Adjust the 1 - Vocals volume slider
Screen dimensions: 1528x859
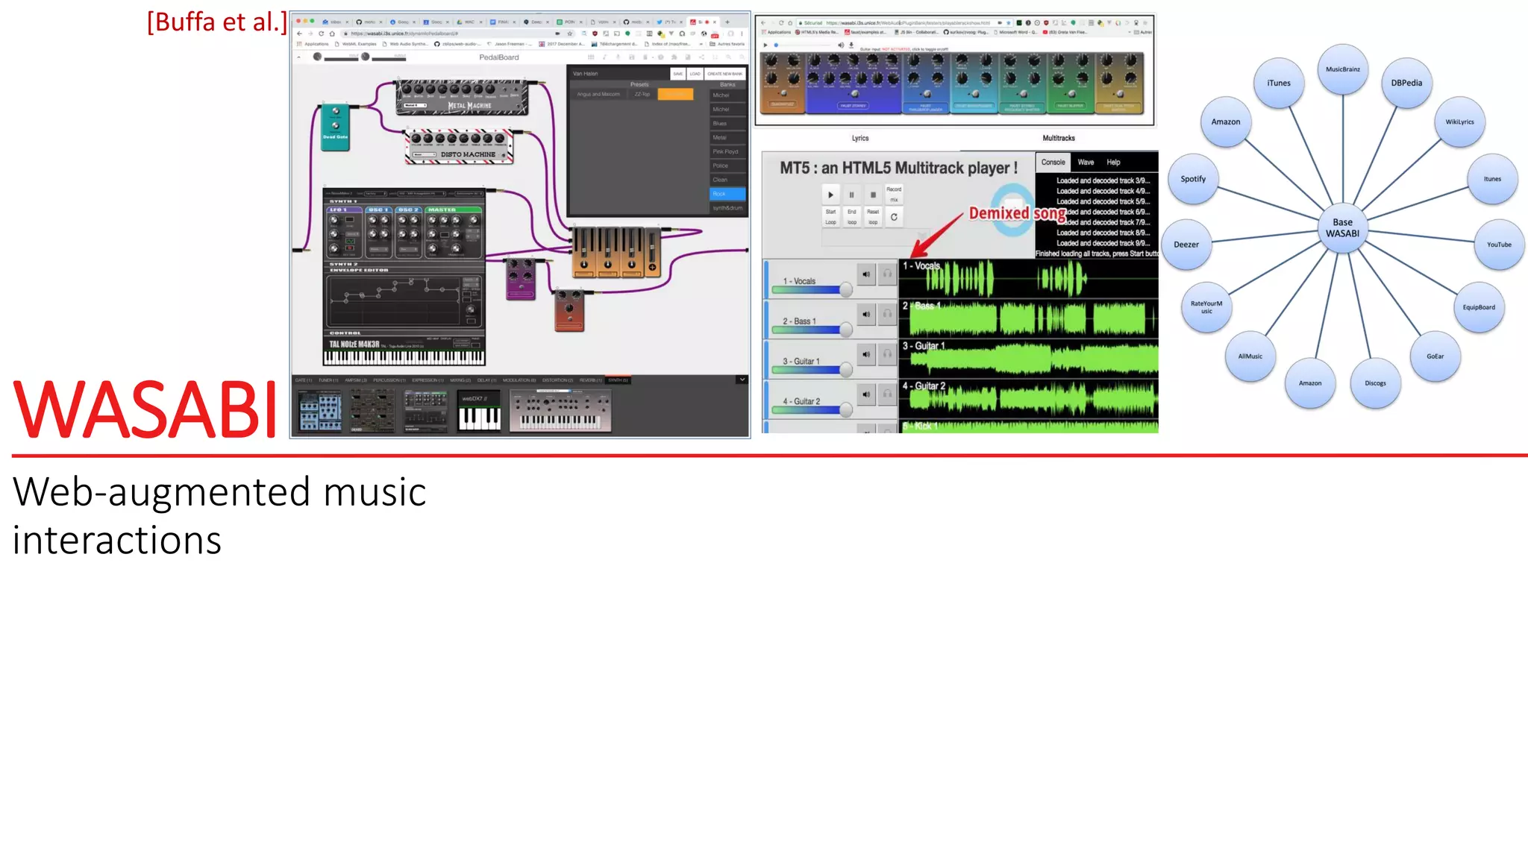point(812,289)
